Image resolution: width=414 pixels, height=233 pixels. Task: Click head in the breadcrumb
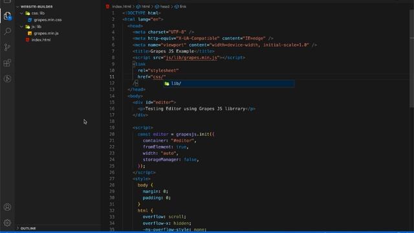tap(165, 6)
